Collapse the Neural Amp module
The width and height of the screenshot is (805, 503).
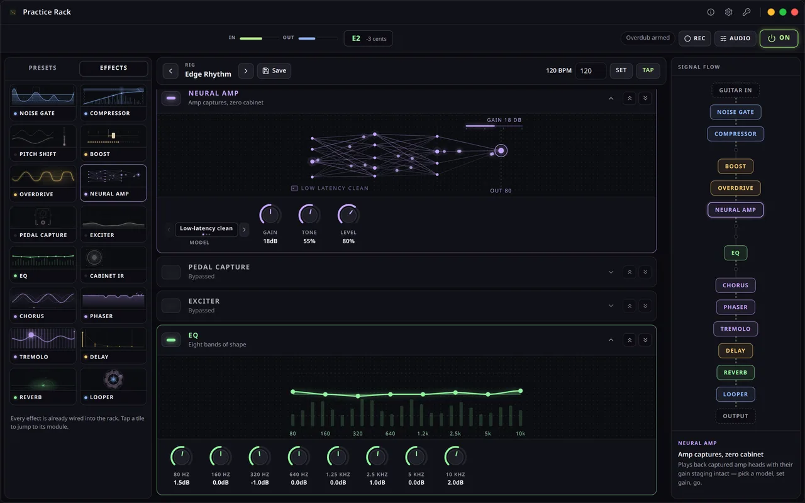pyautogui.click(x=611, y=98)
